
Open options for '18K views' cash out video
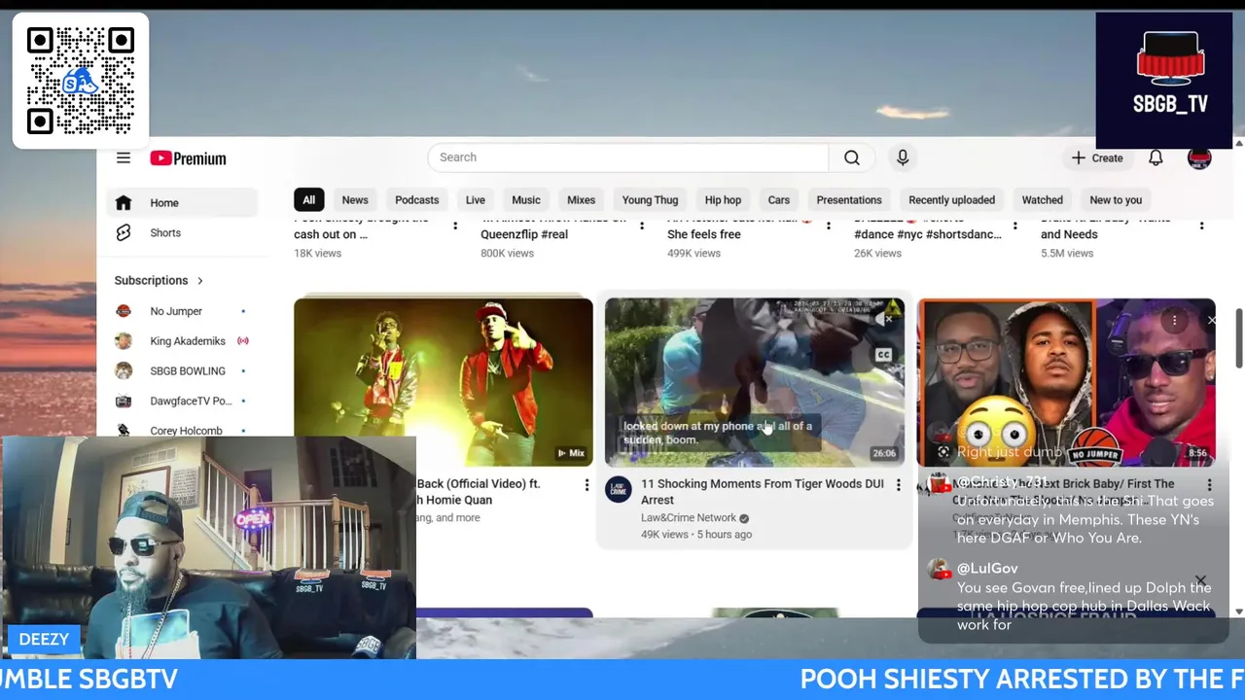coord(454,226)
